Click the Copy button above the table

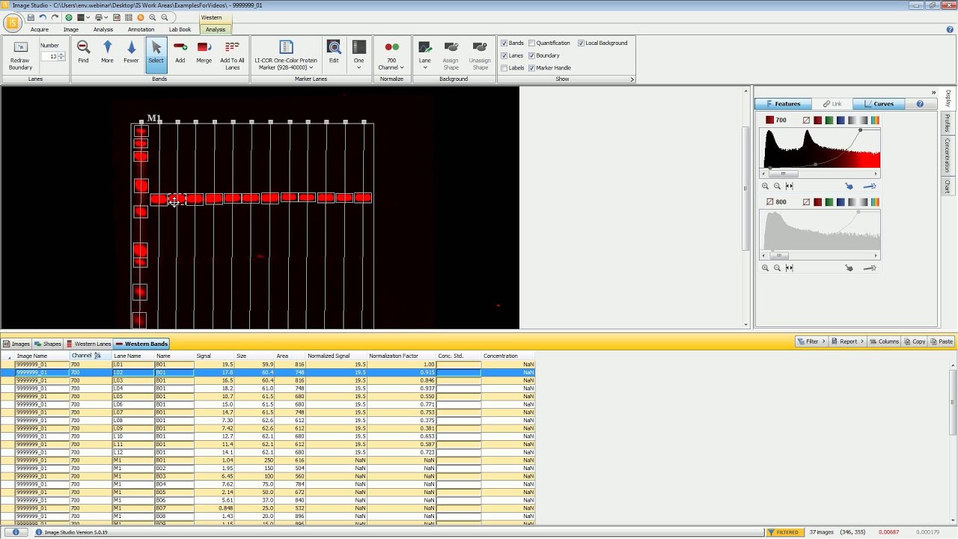point(915,341)
